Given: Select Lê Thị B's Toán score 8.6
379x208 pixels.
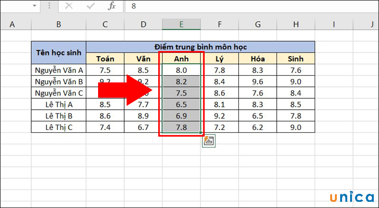Looking at the screenshot, I should [x=105, y=116].
